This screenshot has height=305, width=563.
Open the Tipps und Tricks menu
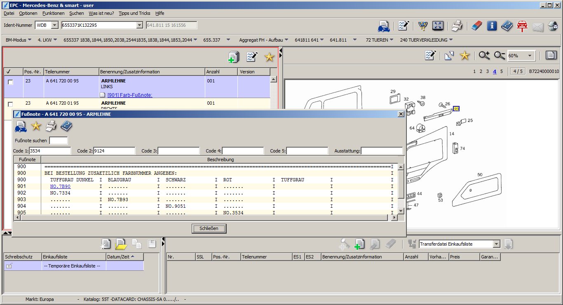point(134,13)
